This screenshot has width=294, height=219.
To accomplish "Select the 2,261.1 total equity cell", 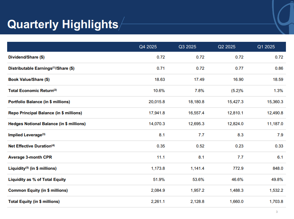I will [158, 202].
